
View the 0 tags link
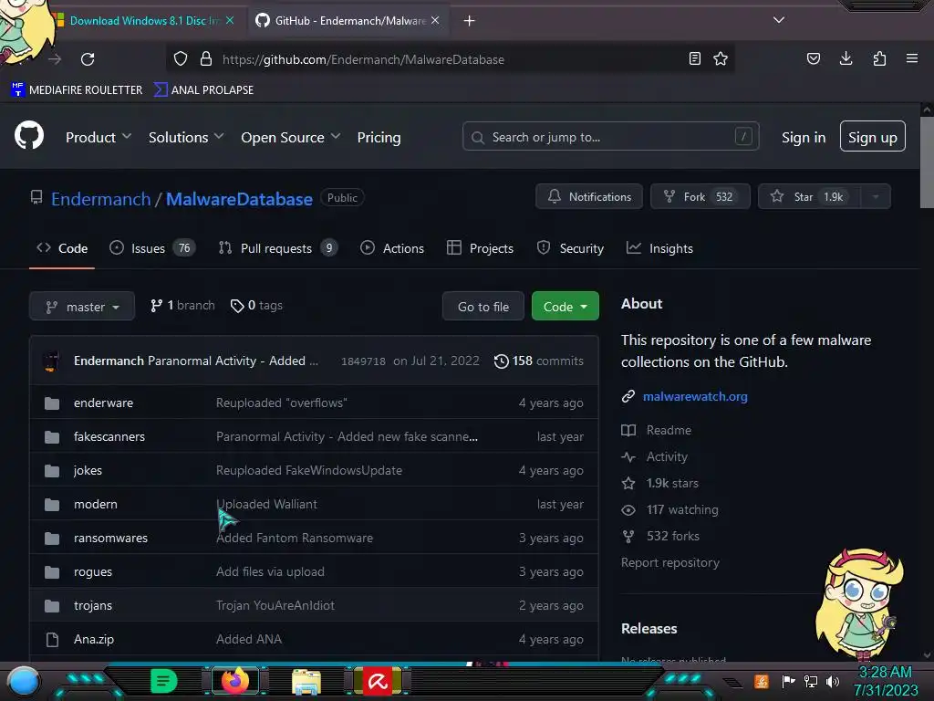[256, 305]
